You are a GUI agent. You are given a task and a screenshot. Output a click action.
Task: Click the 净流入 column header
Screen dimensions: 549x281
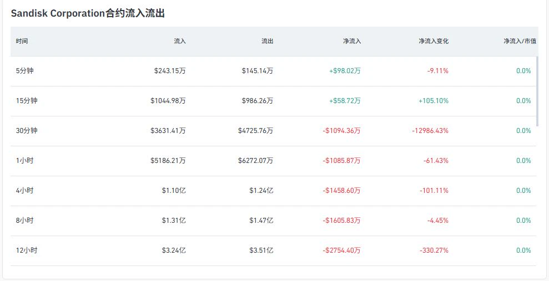click(352, 41)
